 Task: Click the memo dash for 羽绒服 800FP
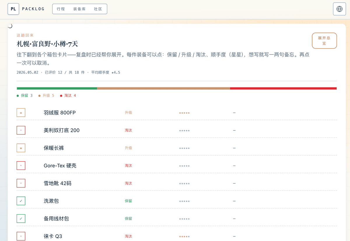tap(234, 113)
